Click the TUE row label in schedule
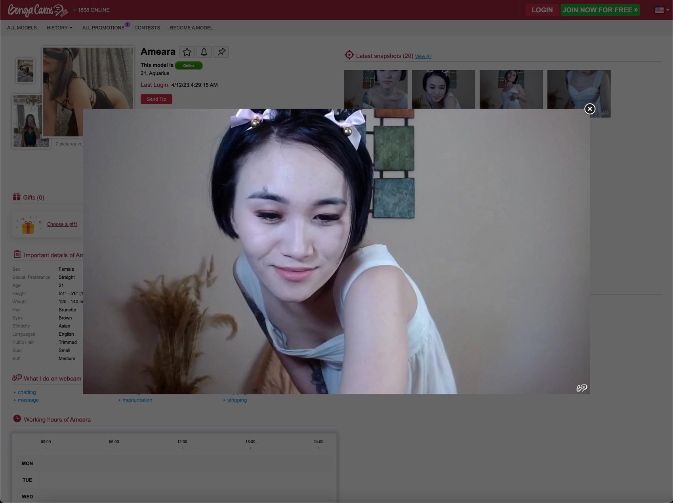This screenshot has width=673, height=503. pyautogui.click(x=27, y=480)
